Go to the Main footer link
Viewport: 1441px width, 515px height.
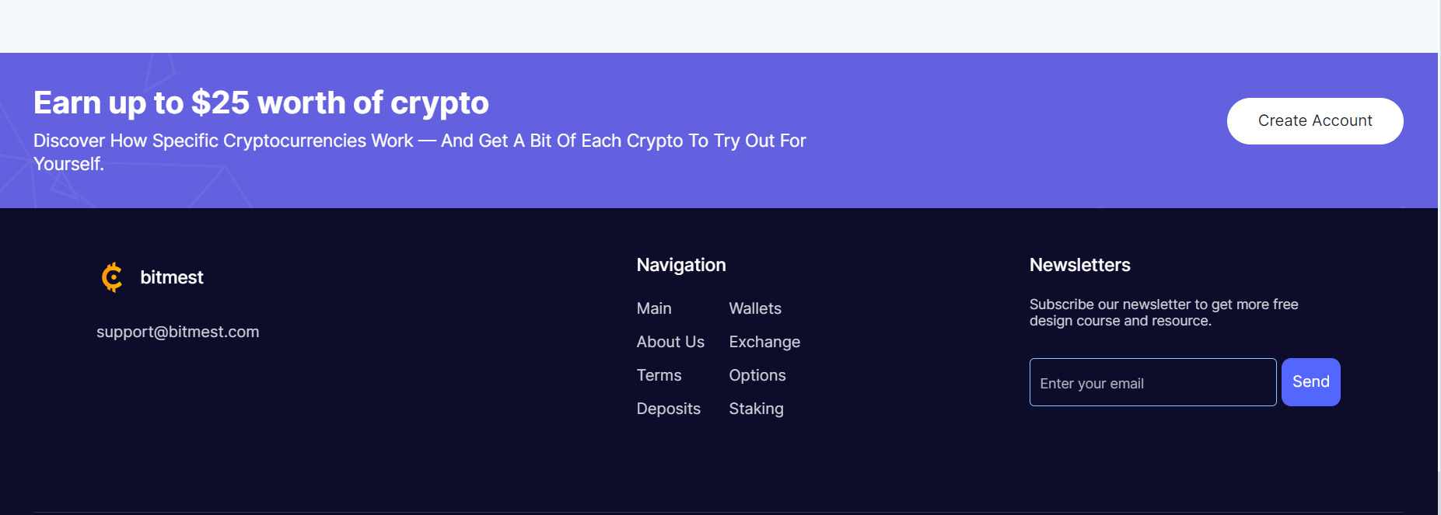653,308
